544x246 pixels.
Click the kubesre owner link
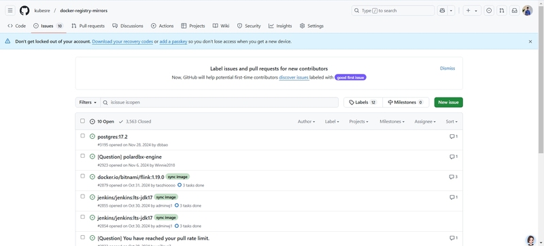42,11
